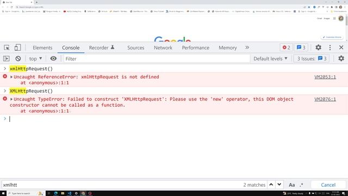The image size is (348, 196).
Task: Open File Explorer from the taskbar
Action: [63, 193]
